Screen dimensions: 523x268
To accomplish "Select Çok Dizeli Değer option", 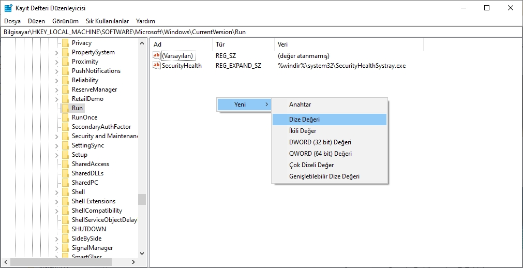I will pos(330,165).
